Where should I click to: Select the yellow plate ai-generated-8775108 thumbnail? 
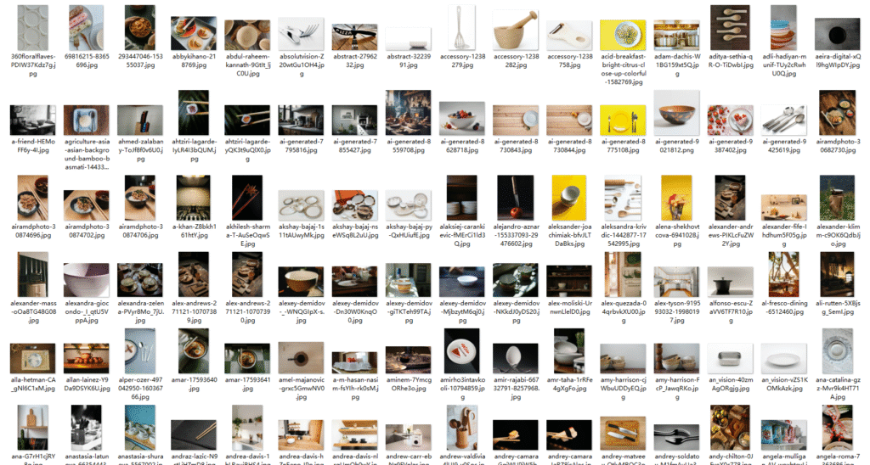click(623, 120)
